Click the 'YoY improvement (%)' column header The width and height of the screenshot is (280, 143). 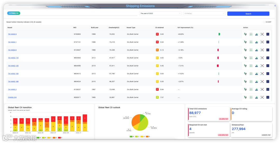click(x=185, y=28)
